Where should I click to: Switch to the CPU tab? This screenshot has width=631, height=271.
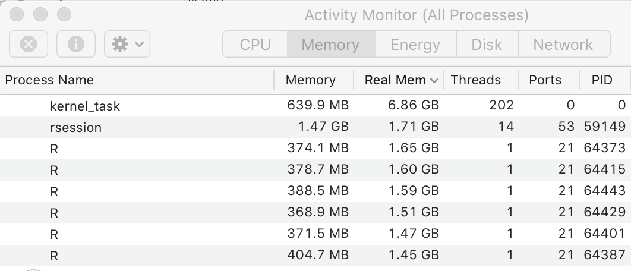pos(255,45)
